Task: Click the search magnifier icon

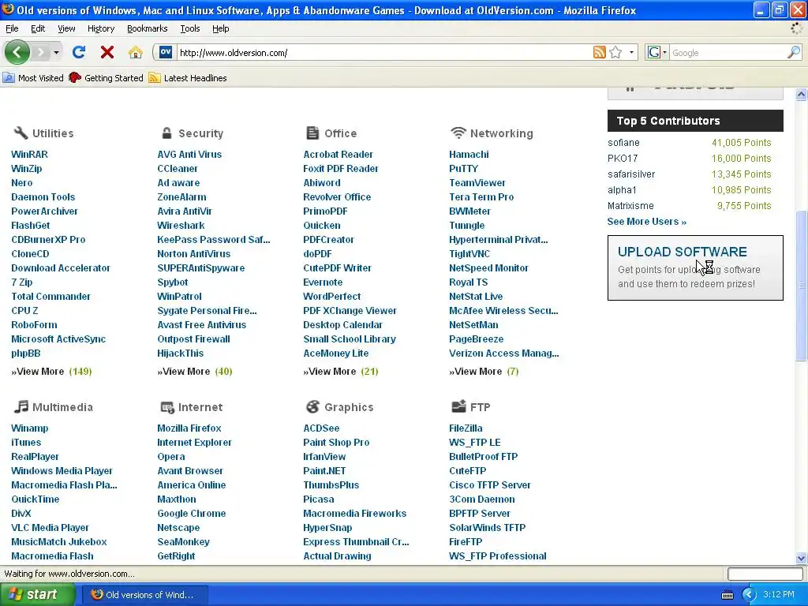Action: 794,52
